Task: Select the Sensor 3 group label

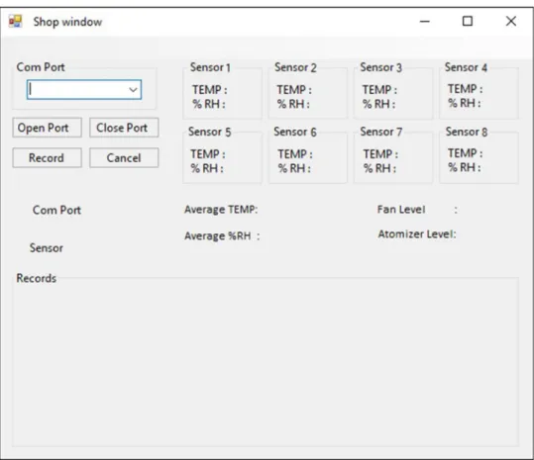Action: pos(381,67)
